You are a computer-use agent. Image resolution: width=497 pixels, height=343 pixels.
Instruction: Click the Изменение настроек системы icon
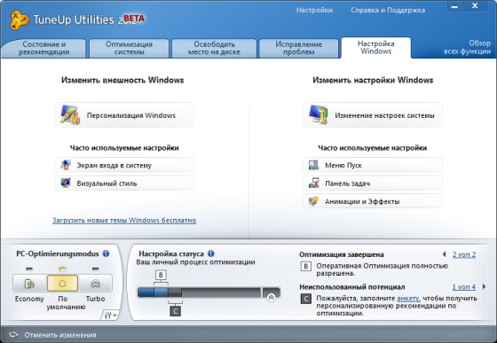(x=319, y=115)
